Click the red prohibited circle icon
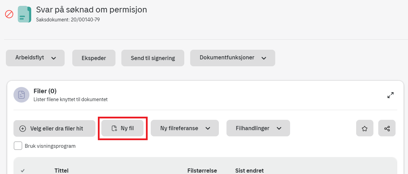 pyautogui.click(x=9, y=14)
